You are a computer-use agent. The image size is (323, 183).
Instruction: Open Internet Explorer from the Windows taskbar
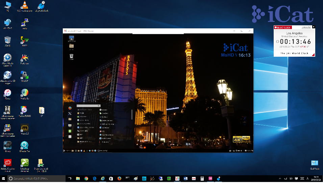[103, 179]
